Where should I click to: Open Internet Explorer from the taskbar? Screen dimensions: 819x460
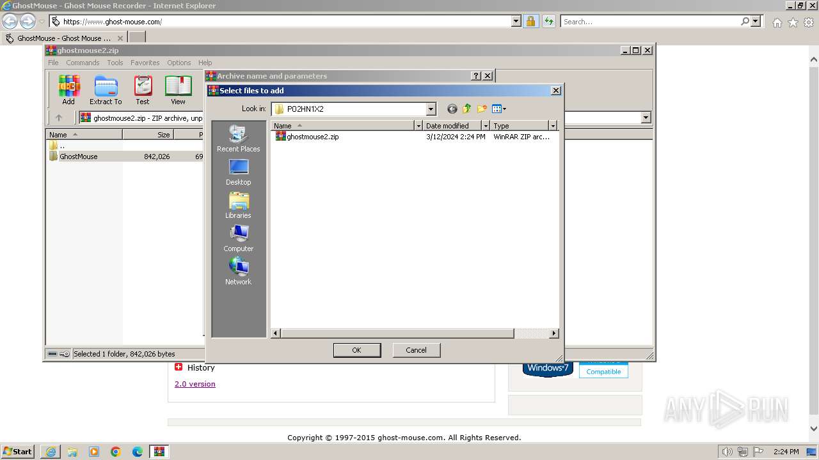51,452
